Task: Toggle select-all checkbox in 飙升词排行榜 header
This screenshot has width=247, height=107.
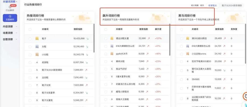Action: [x=106, y=29]
